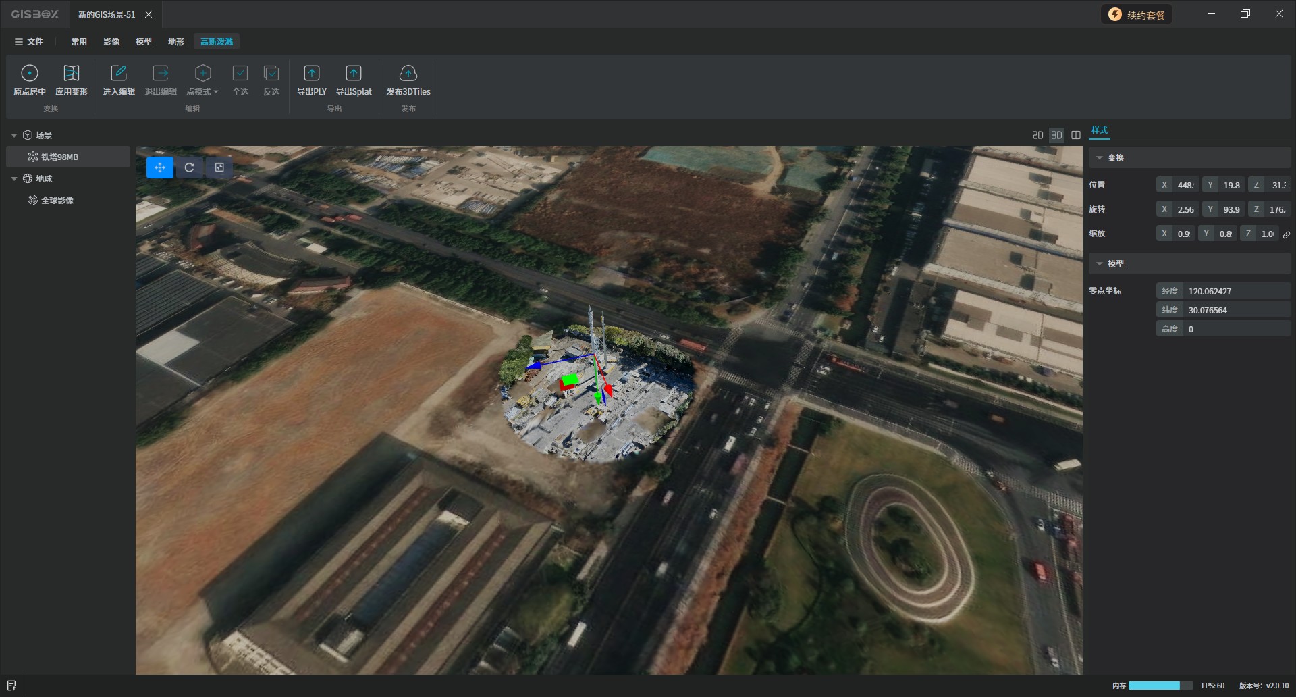Click the 应用变形 apply transform icon
1296x697 pixels.
[x=72, y=73]
